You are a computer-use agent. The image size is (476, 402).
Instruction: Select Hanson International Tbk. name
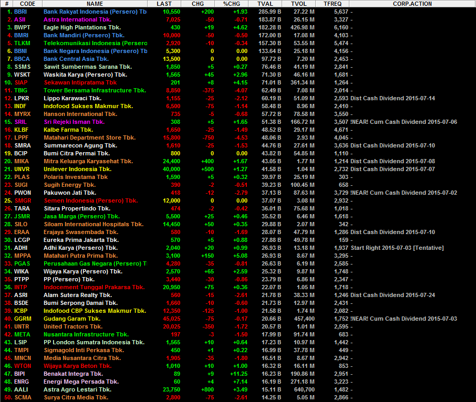[80, 114]
